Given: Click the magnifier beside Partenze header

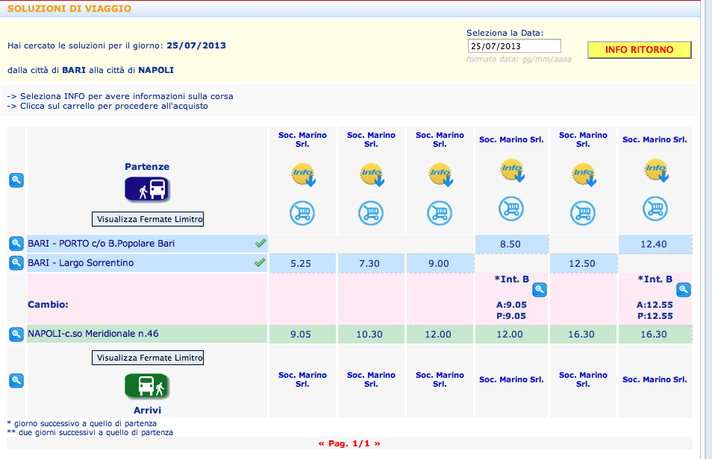Looking at the screenshot, I should click(16, 180).
